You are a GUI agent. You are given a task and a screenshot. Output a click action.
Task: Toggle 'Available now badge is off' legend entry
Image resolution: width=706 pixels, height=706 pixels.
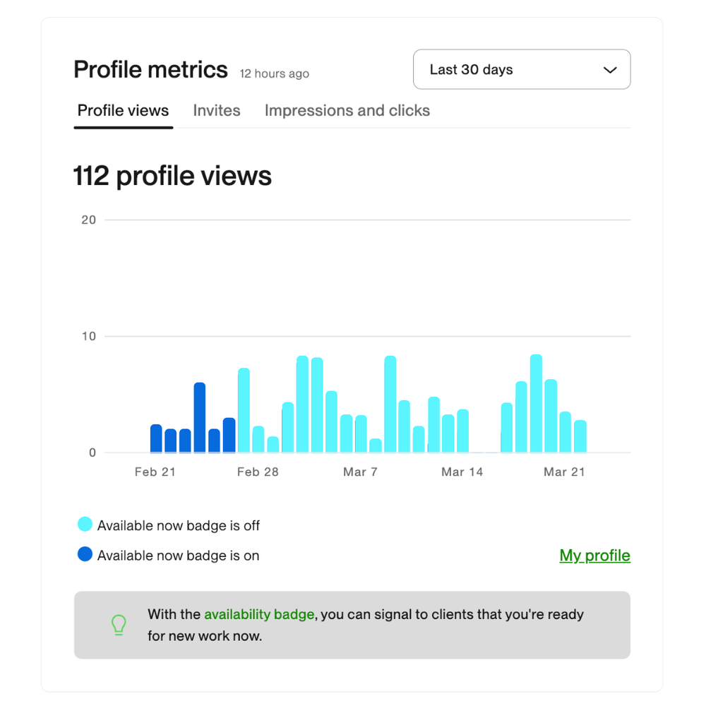tap(169, 525)
